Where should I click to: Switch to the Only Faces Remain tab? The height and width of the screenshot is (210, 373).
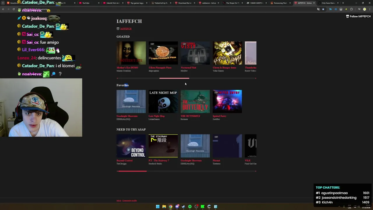(328, 3)
